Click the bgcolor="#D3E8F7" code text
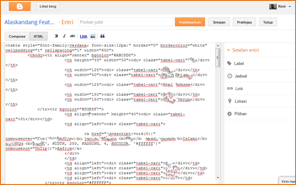The height and width of the screenshot is (185, 296). click(82, 109)
